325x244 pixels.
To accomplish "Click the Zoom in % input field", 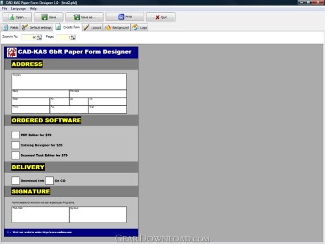I will coord(29,37).
